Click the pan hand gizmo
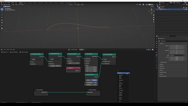The image size is (188, 106). click(x=154, y=17)
